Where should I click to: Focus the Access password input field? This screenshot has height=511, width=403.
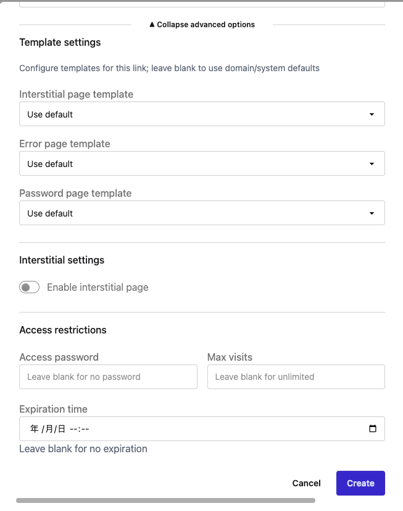[108, 377]
